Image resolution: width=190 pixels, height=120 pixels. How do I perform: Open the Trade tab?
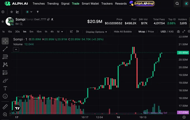(75, 4)
